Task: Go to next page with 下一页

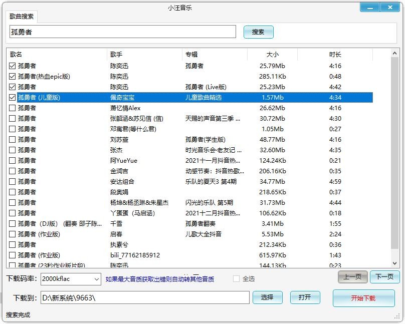Action: [x=384, y=277]
